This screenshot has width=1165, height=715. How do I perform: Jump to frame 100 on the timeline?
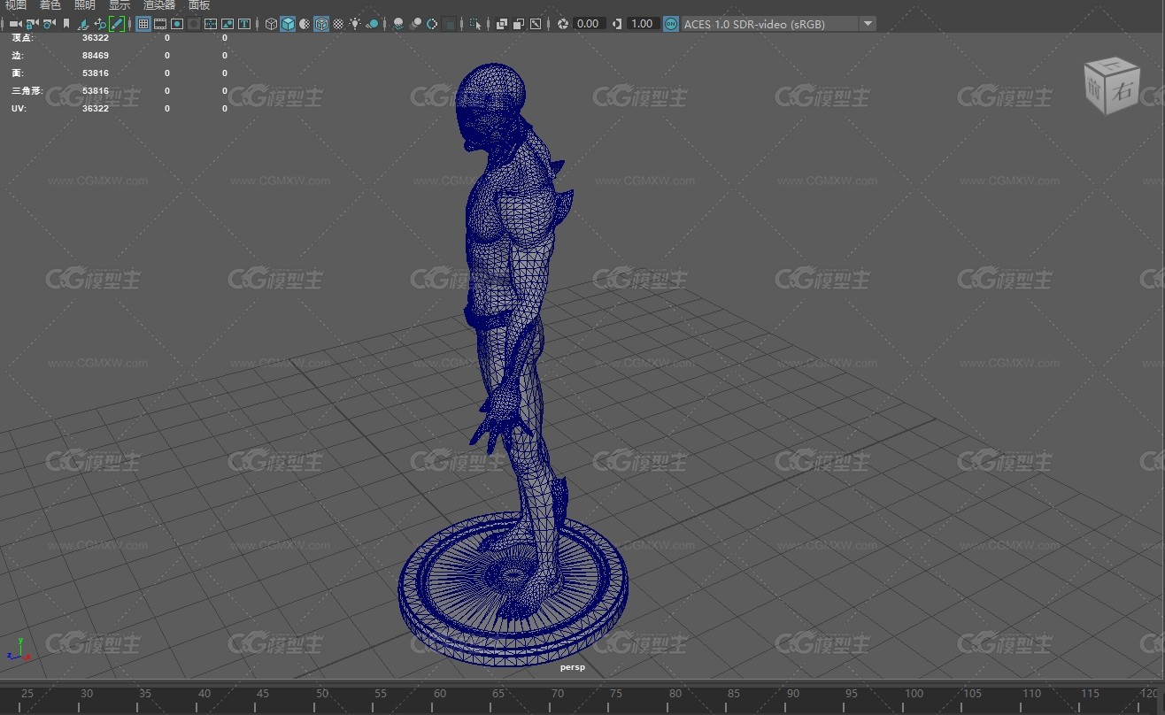(914, 694)
